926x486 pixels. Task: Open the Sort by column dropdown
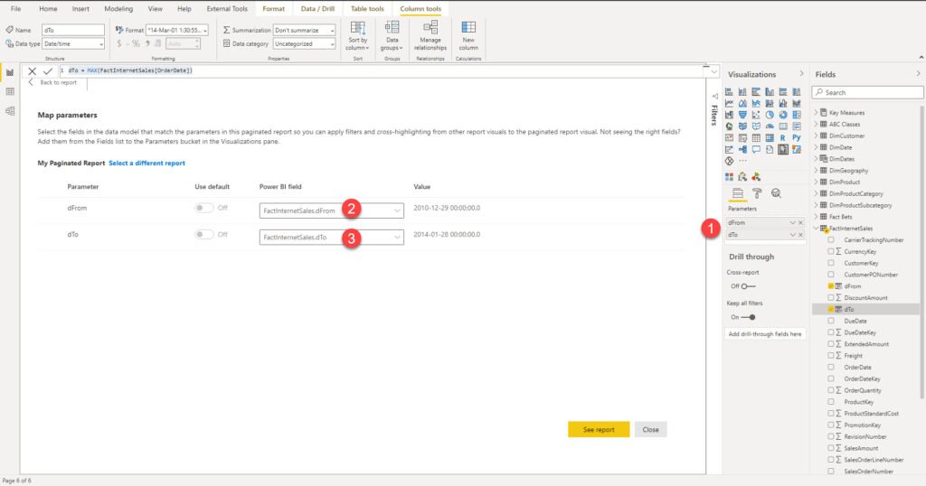coord(357,35)
